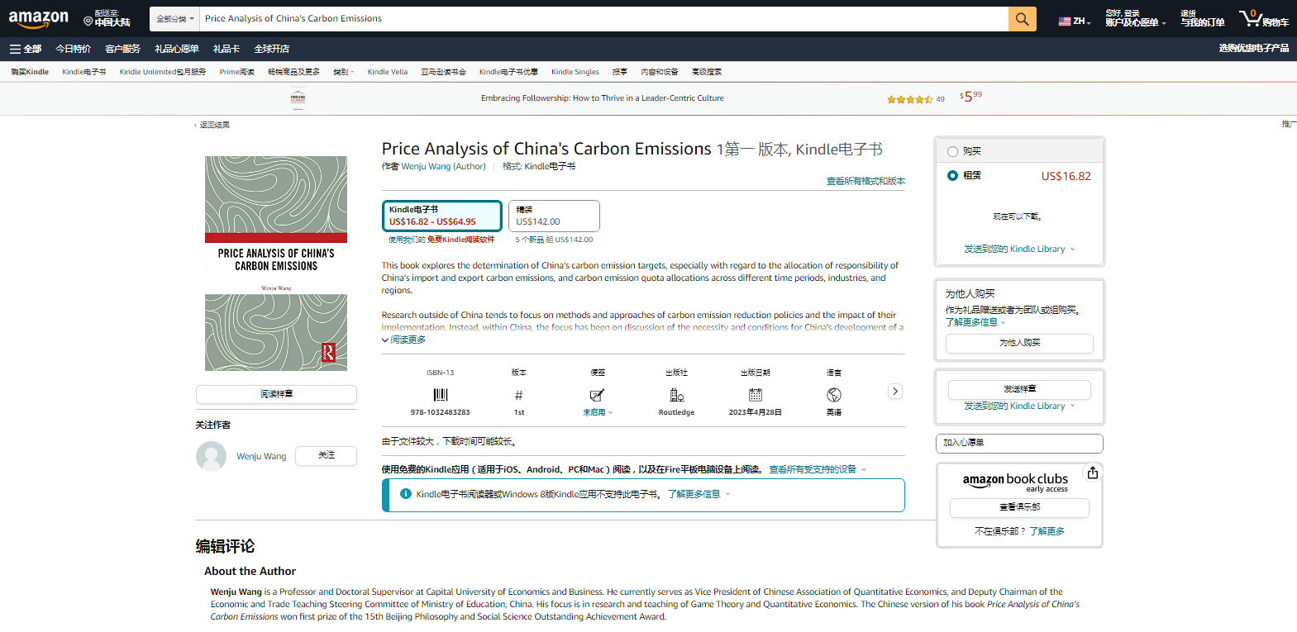1297x632 pixels.
Task: Select Kindle电子书 format option
Action: (x=441, y=216)
